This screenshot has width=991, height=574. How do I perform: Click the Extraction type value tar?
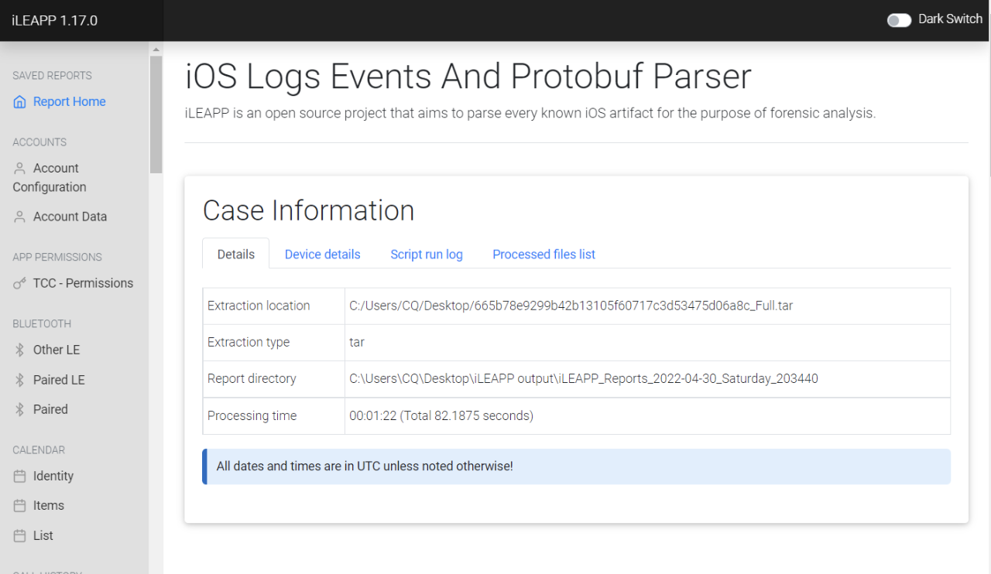[357, 342]
